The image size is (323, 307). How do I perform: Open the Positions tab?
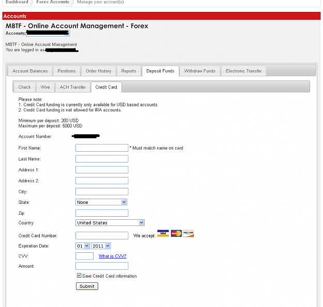[x=66, y=71]
